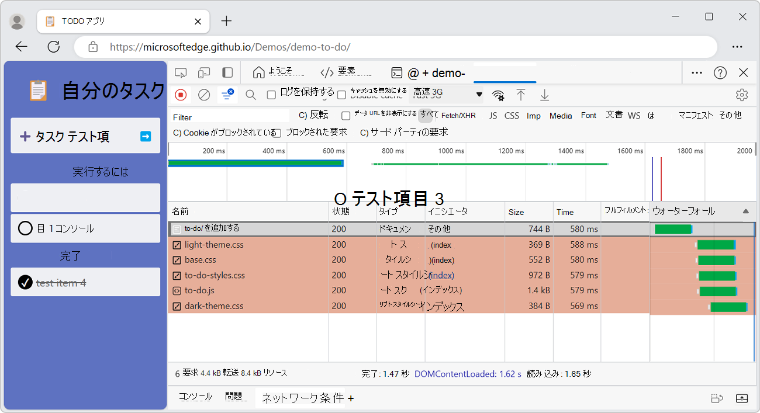Click the import HAR upload arrow
This screenshot has width=760, height=413.
521,95
